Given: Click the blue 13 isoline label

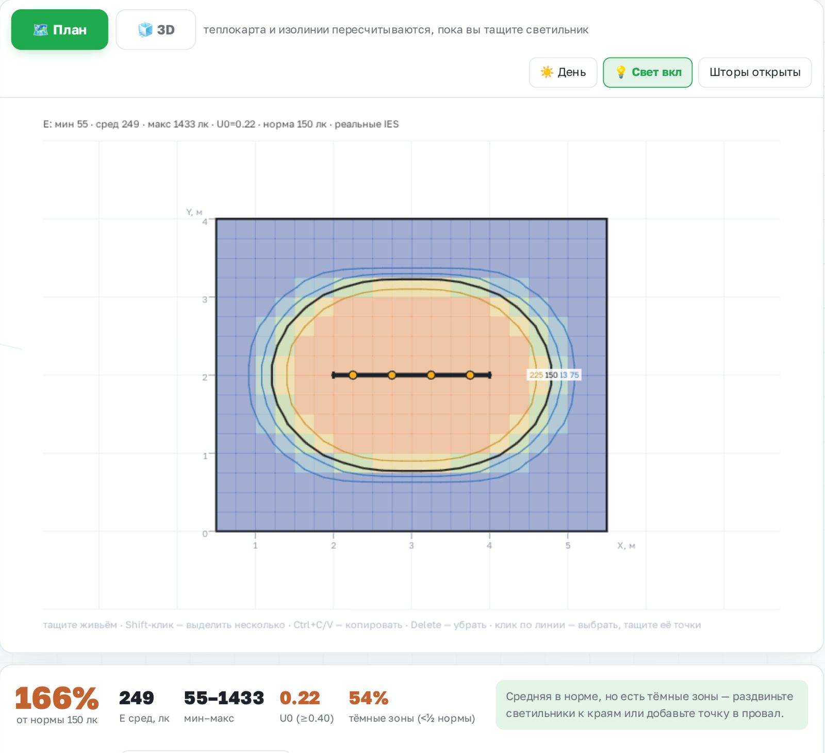Looking at the screenshot, I should (564, 375).
